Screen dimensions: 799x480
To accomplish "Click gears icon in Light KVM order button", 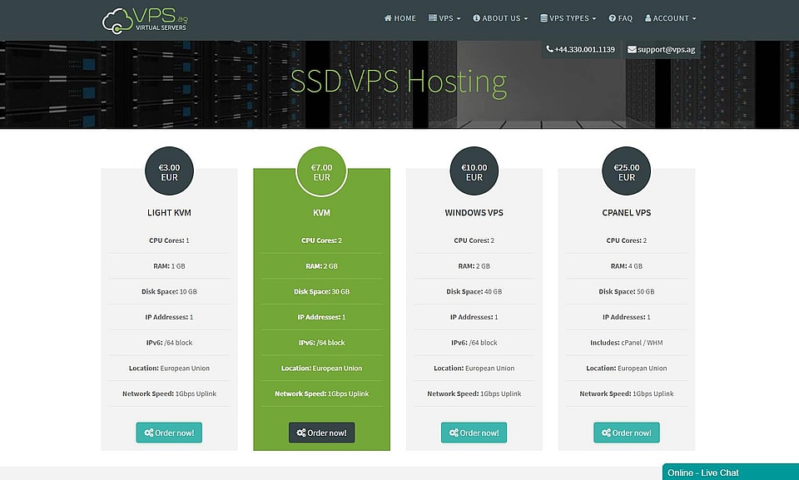I will point(149,433).
